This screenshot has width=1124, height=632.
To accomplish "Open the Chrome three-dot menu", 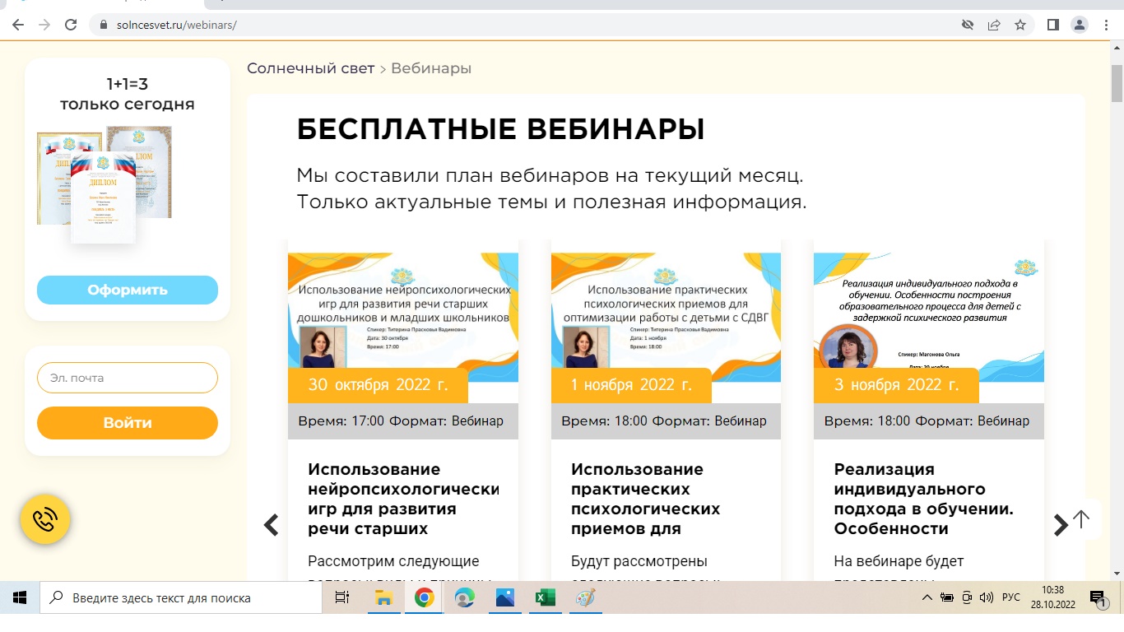I will (1105, 25).
